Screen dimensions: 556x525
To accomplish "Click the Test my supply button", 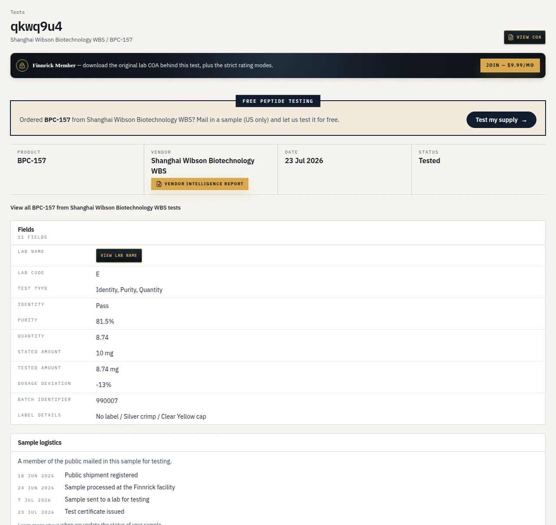I will (x=501, y=120).
